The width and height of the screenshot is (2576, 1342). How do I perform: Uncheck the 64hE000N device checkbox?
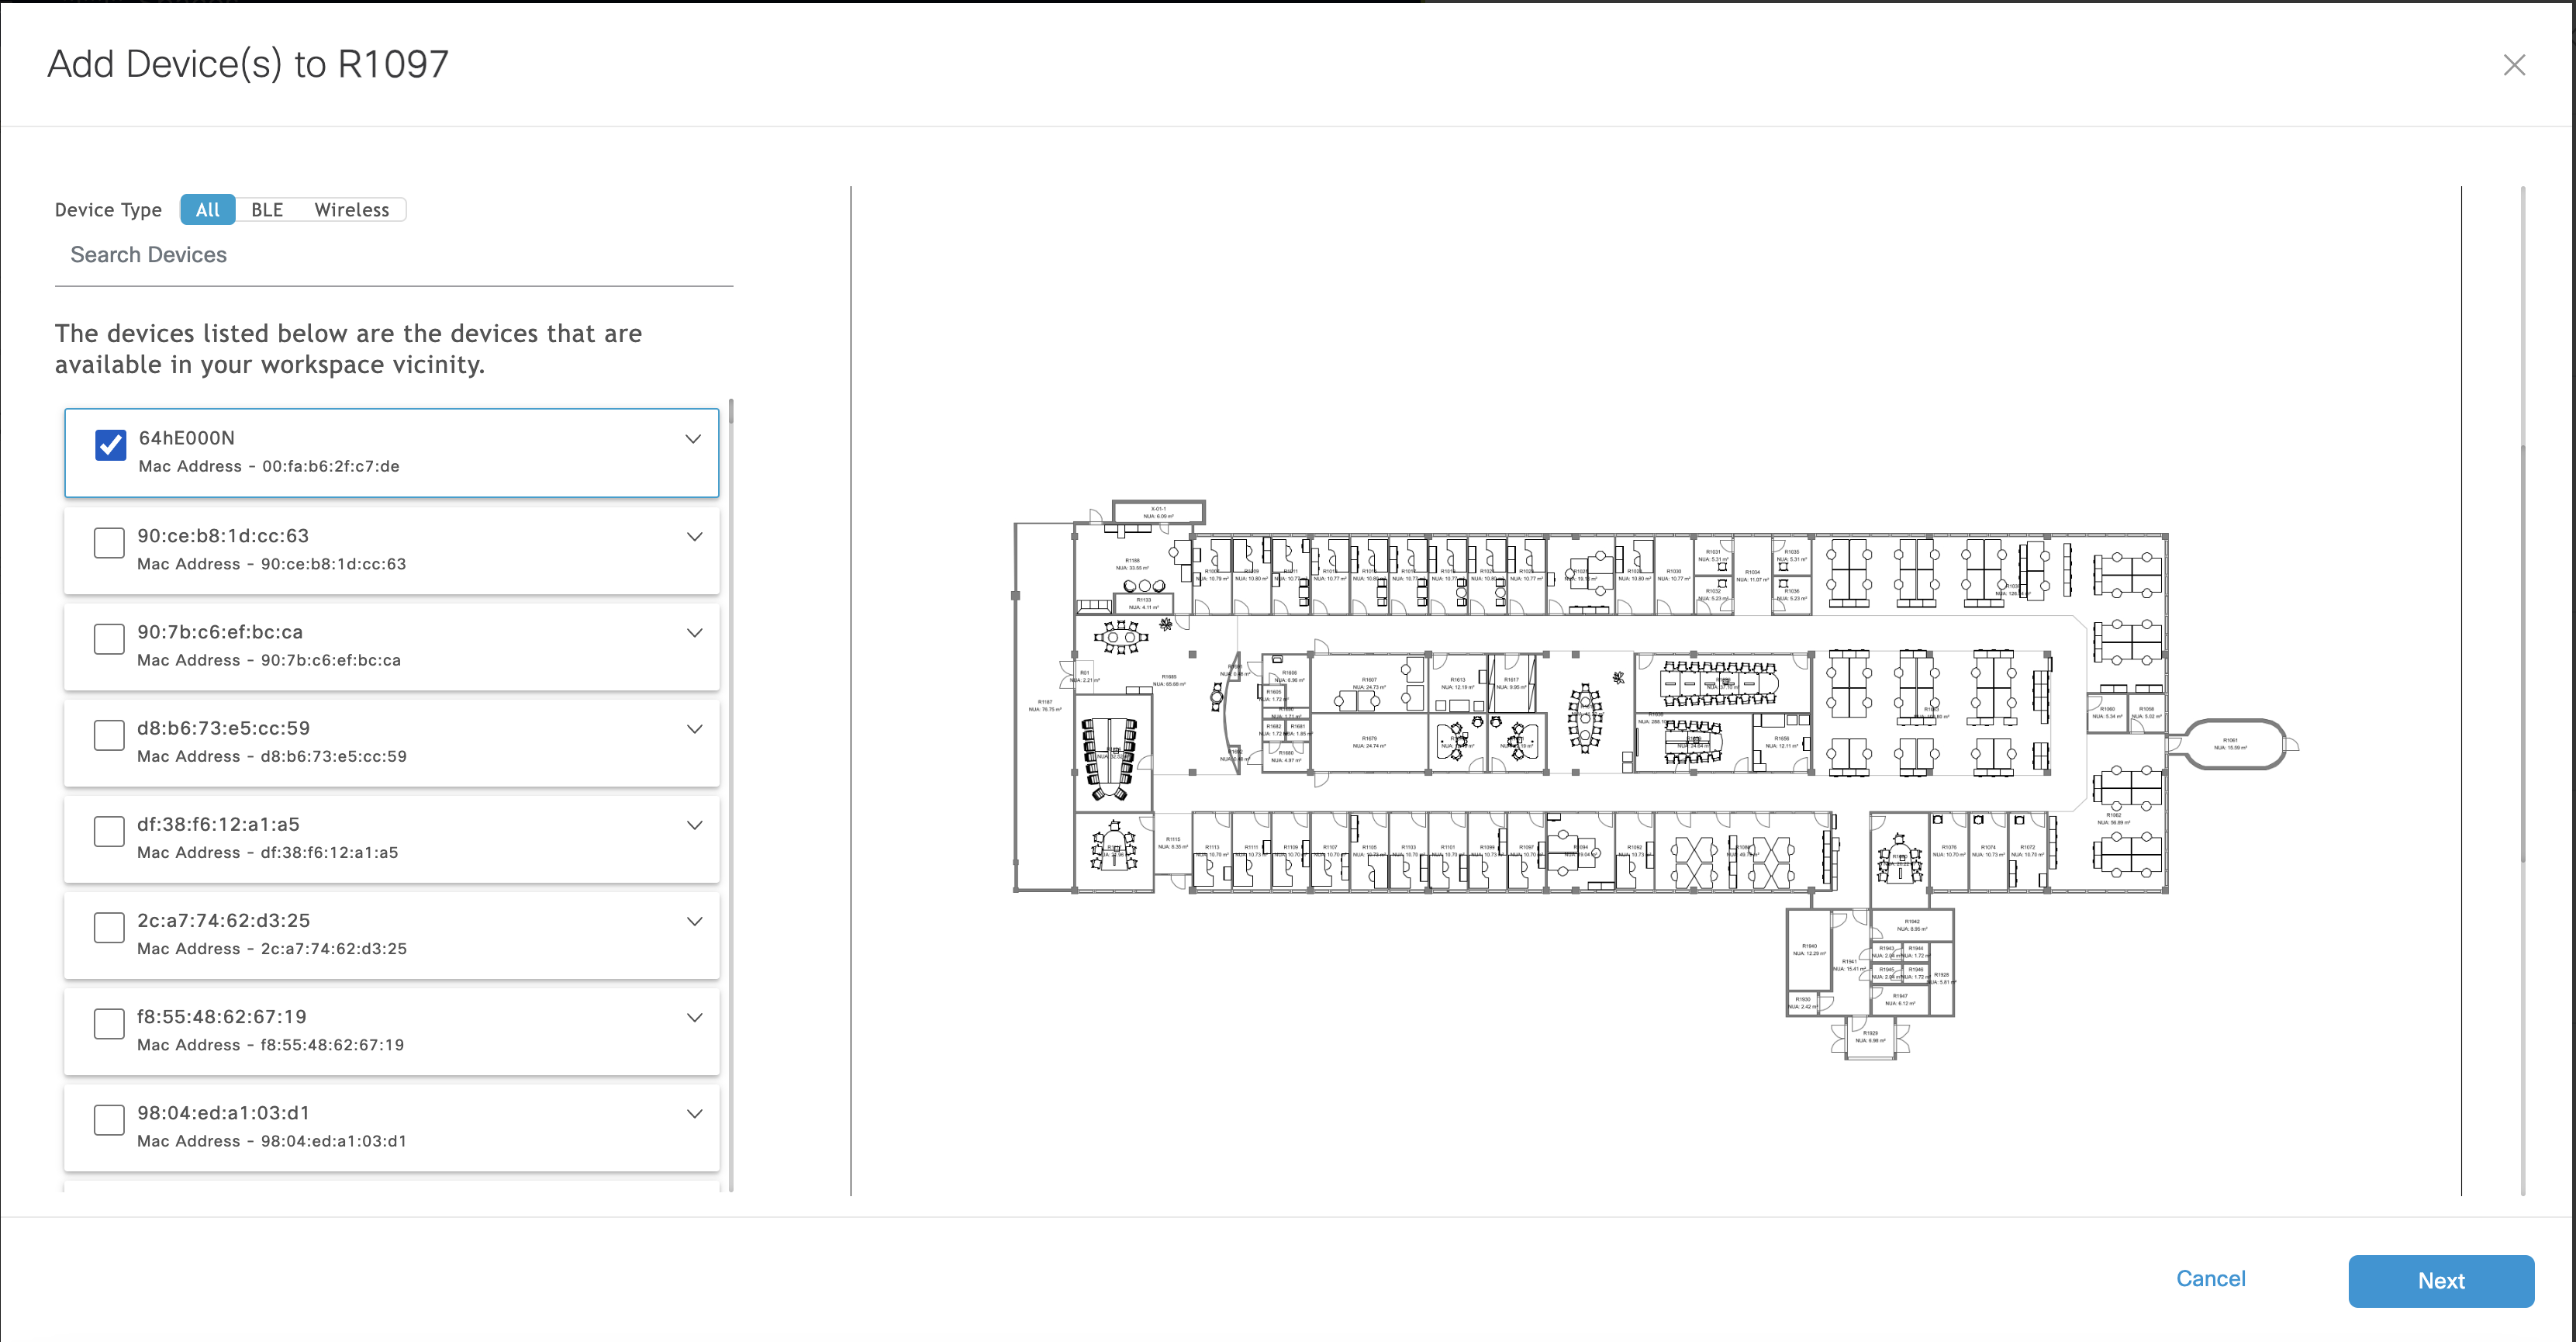[110, 445]
